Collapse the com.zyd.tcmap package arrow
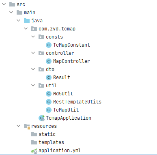 26,28
